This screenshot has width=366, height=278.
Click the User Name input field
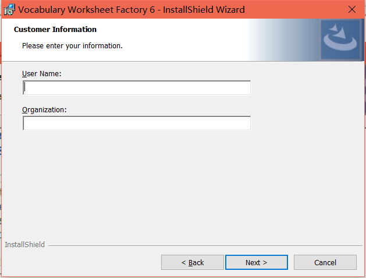point(137,88)
